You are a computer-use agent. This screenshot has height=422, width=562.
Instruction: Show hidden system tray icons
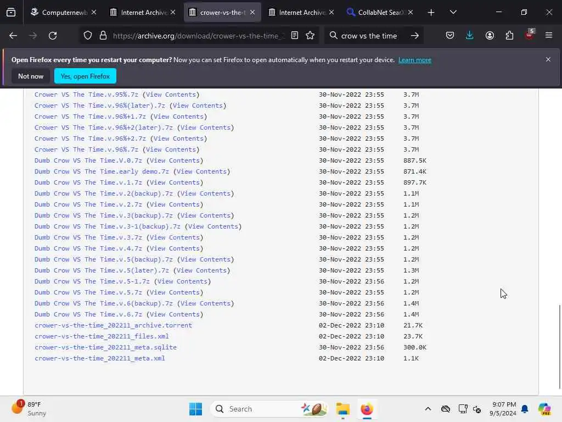tap(428, 409)
